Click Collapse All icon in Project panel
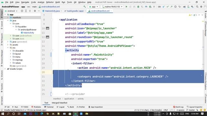 [30, 11]
